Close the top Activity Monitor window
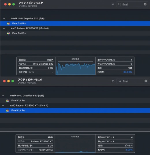Viewport: 150px width, 155px height. pos(5,4)
